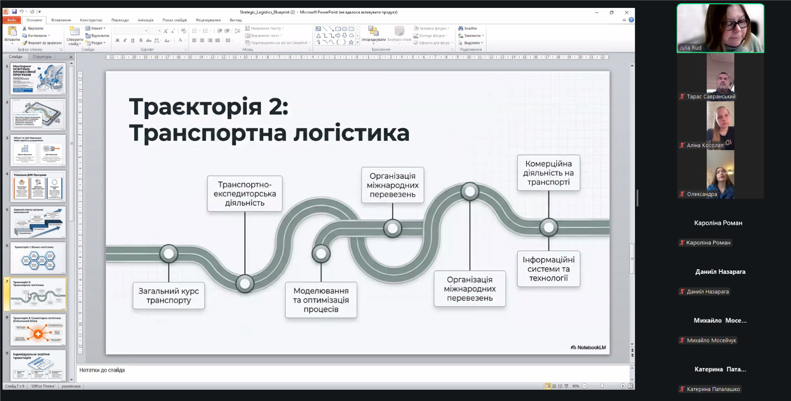Open the Знайти (Find) binoculars tool

coord(467,28)
